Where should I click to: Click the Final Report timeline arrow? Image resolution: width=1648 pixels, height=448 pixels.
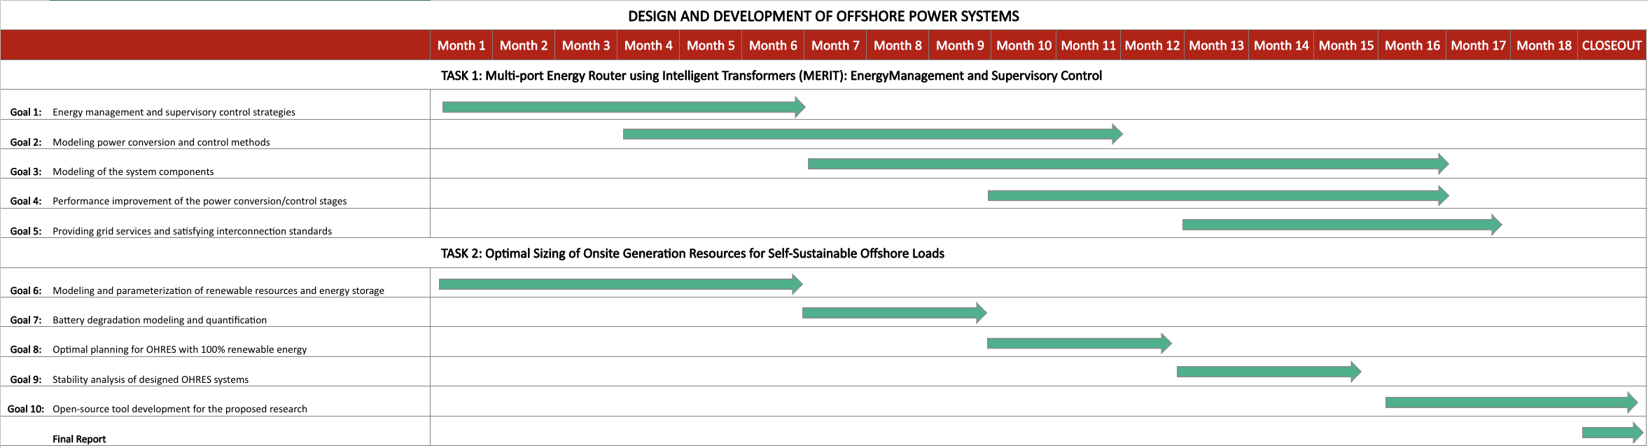pyautogui.click(x=1612, y=433)
